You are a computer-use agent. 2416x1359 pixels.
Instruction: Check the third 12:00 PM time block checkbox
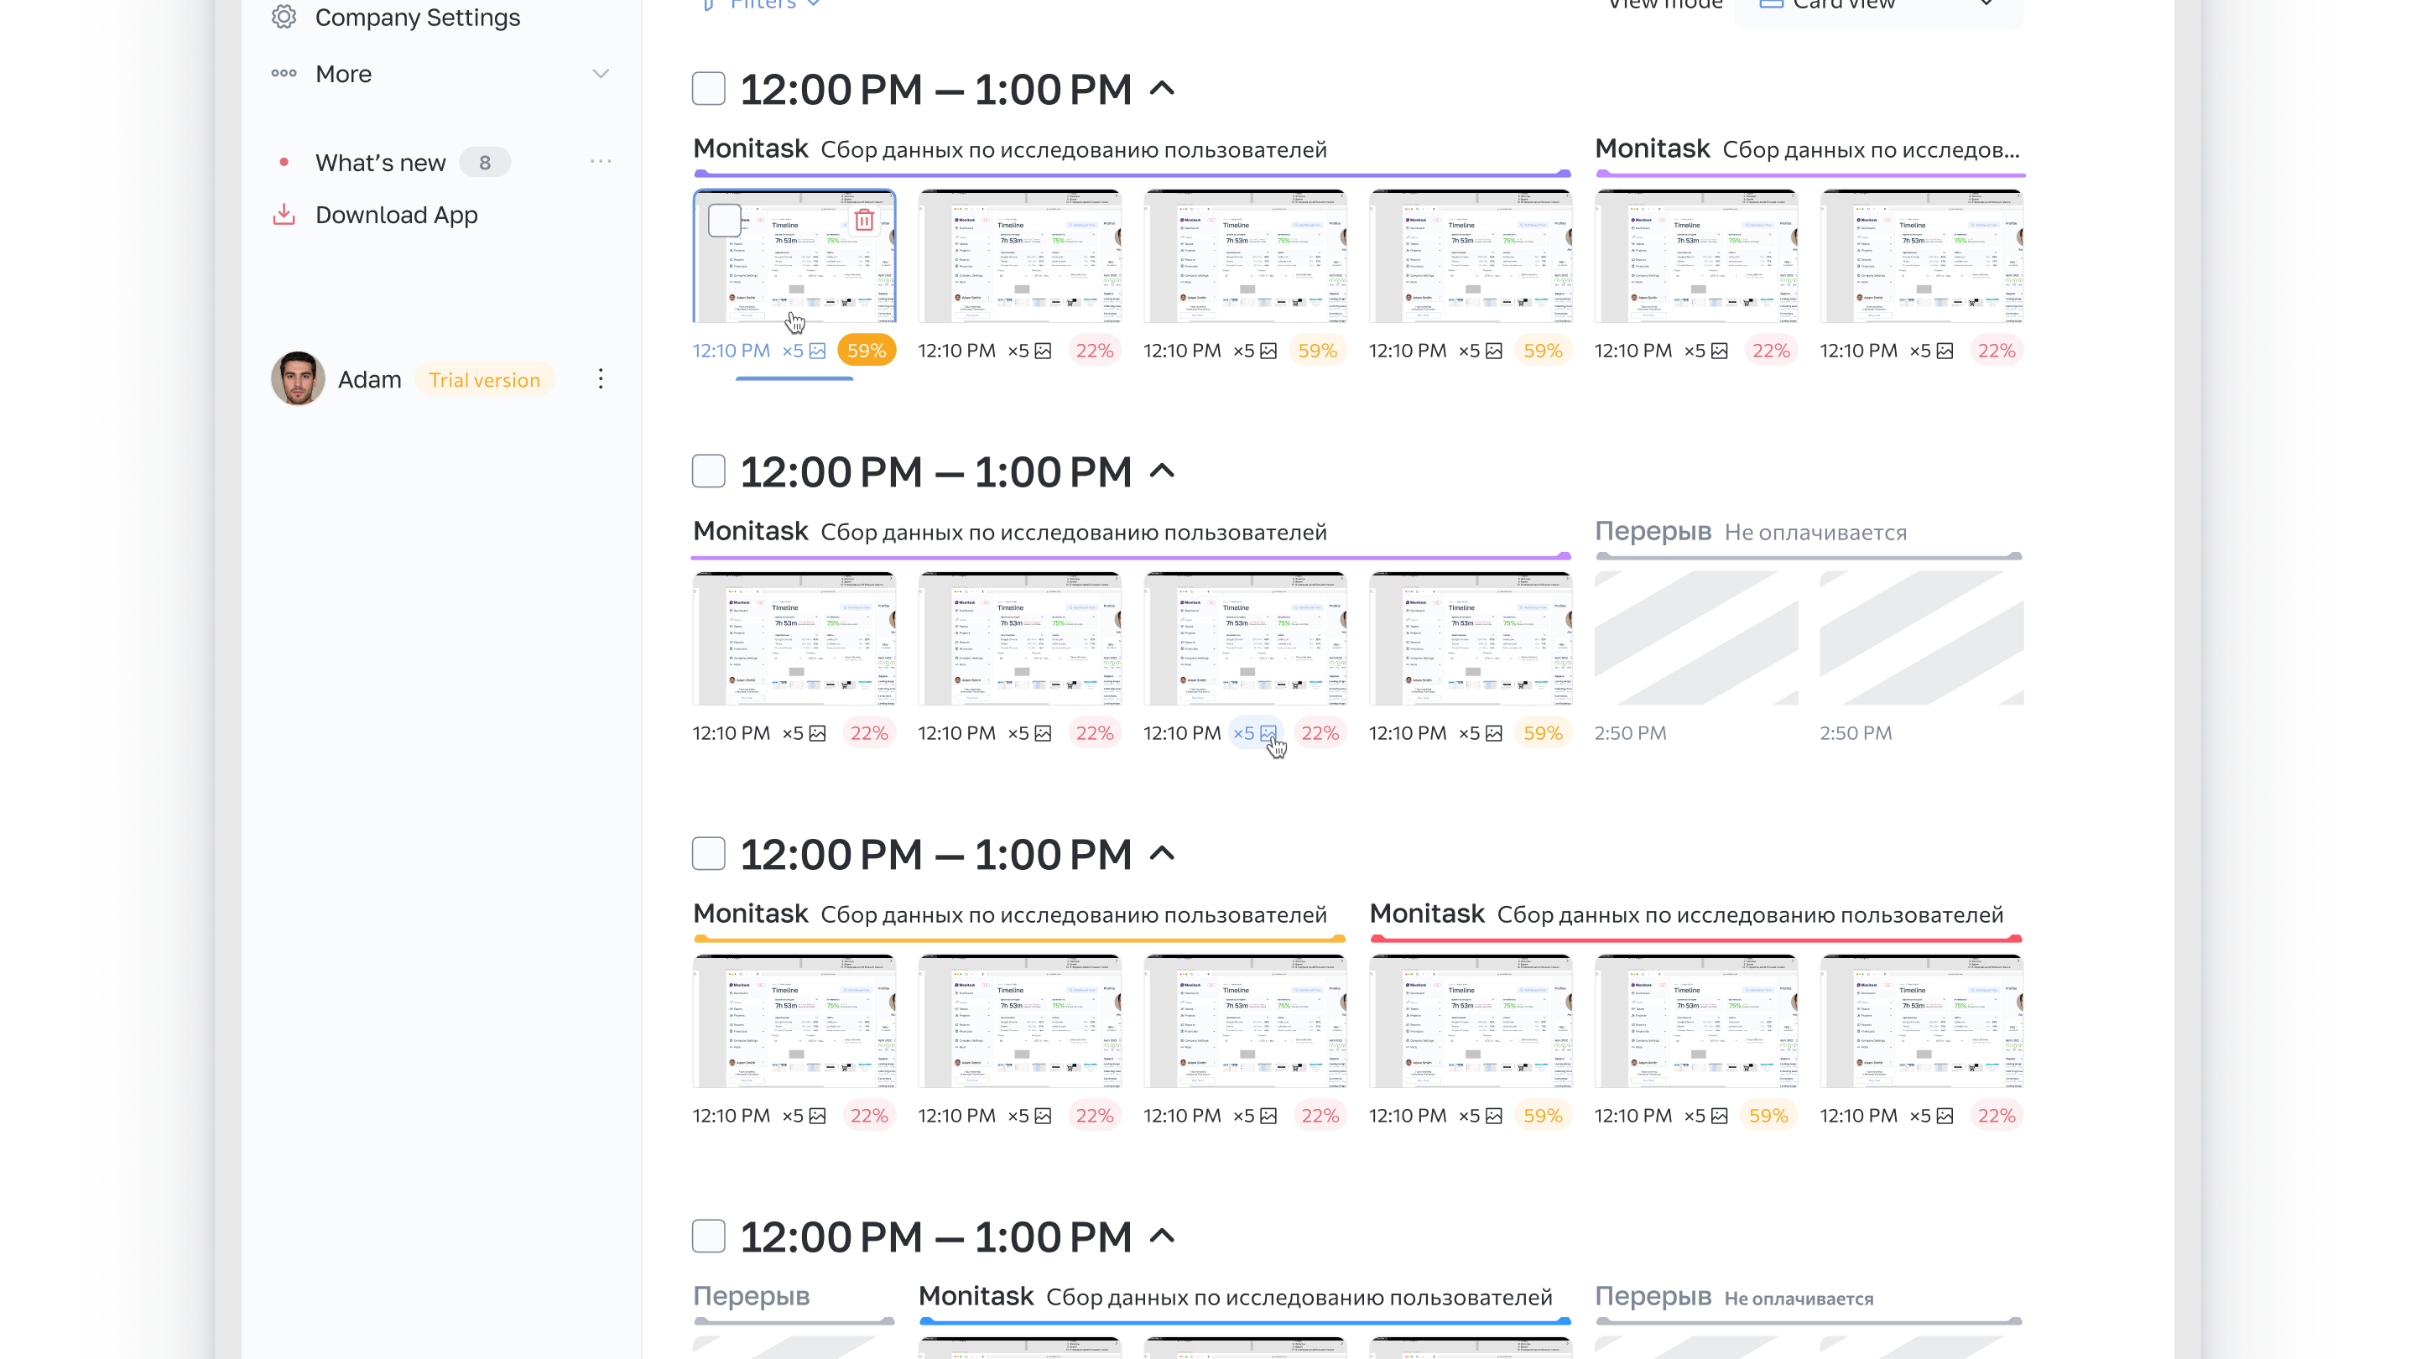click(708, 853)
